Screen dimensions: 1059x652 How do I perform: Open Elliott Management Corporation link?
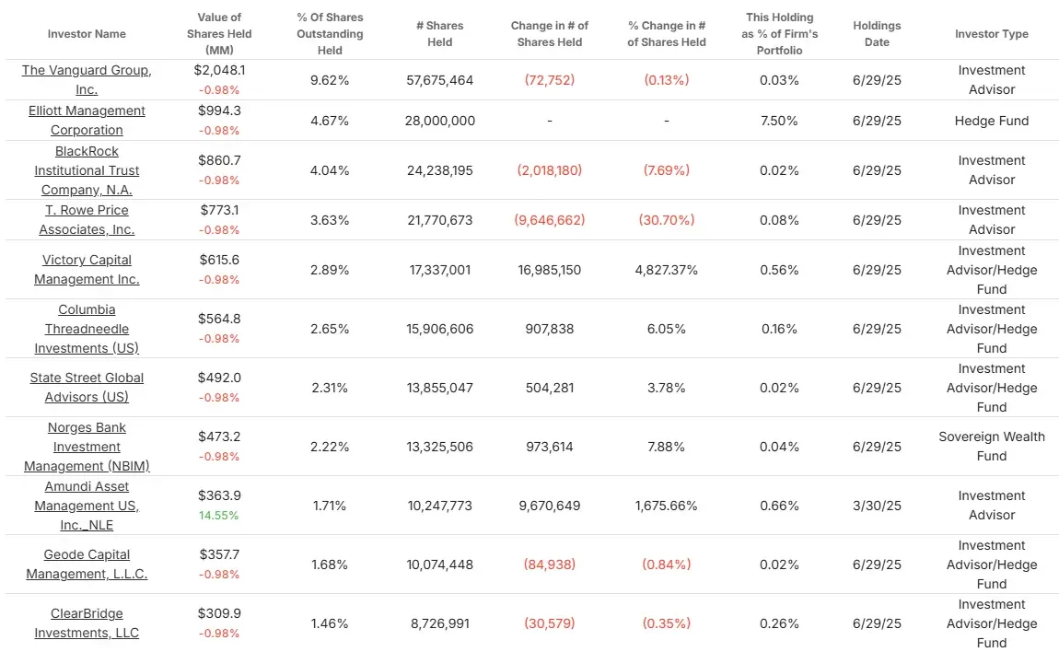[87, 121]
